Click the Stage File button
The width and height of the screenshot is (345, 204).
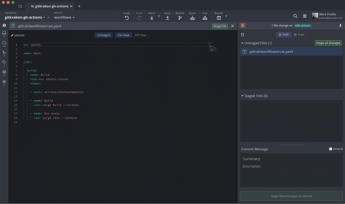[220, 26]
